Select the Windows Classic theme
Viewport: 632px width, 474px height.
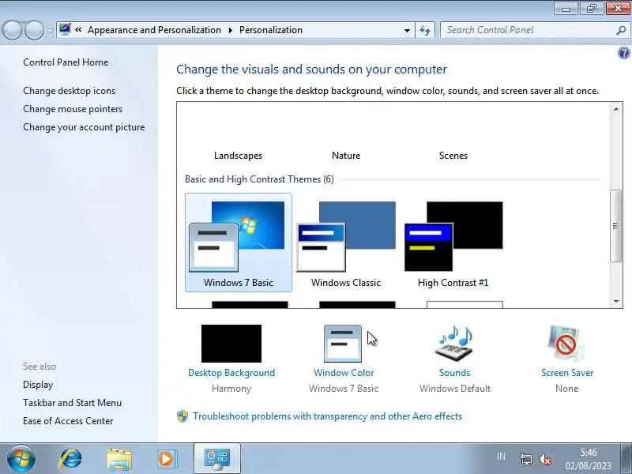coord(346,243)
